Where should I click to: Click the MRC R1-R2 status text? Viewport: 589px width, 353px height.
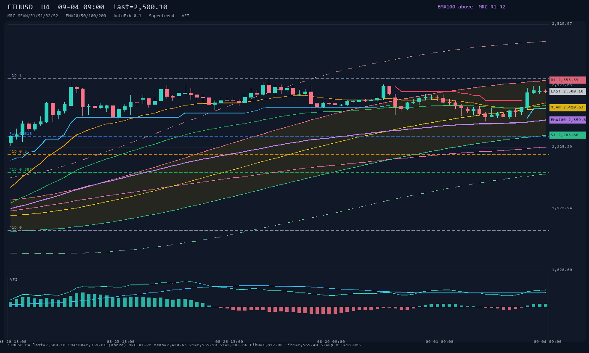[x=492, y=7]
